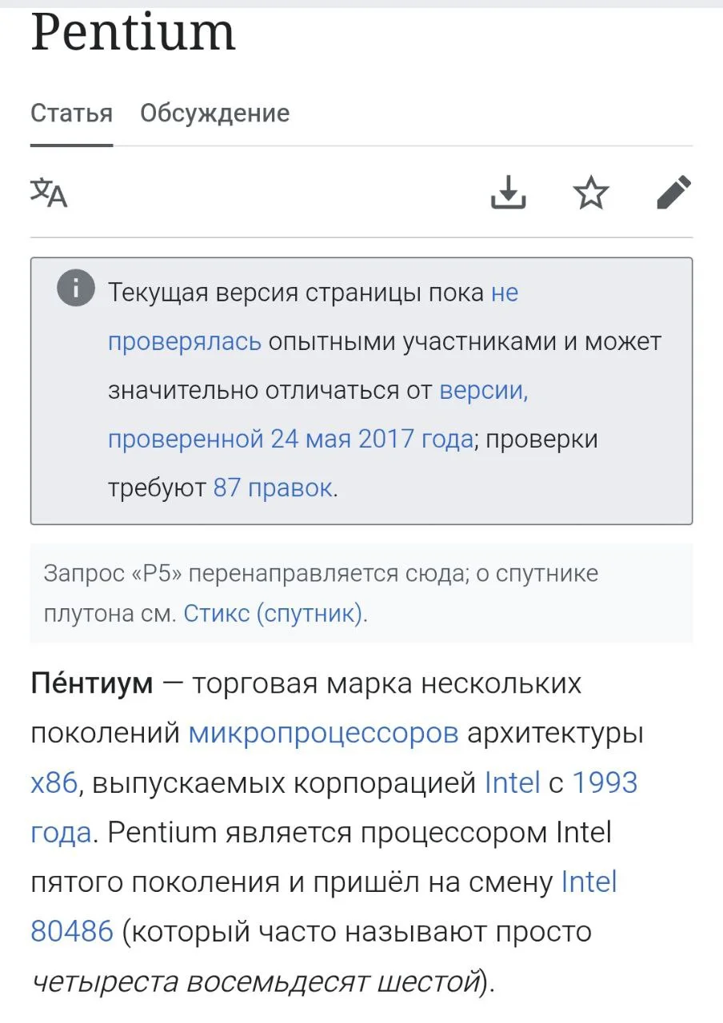Open the 'Intel' link in the text

pyautogui.click(x=510, y=782)
